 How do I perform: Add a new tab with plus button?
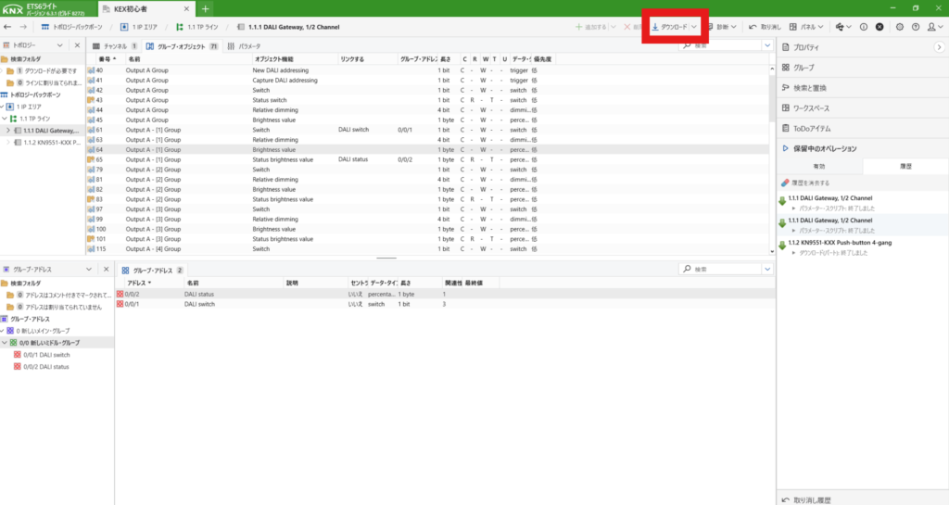coord(206,8)
